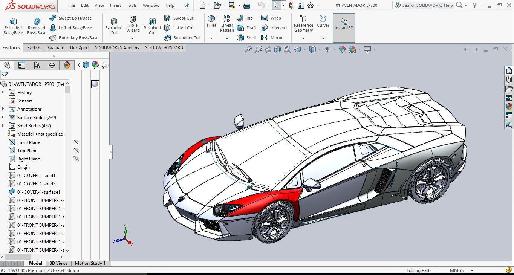The image size is (514, 275).
Task: Click the Zoom to Fit icon
Action: point(248,49)
